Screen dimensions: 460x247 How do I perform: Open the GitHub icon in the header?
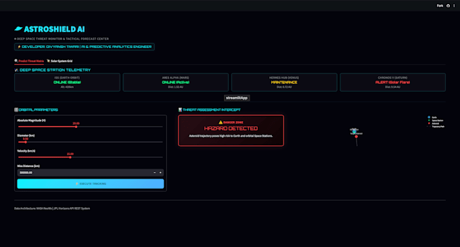448,5
